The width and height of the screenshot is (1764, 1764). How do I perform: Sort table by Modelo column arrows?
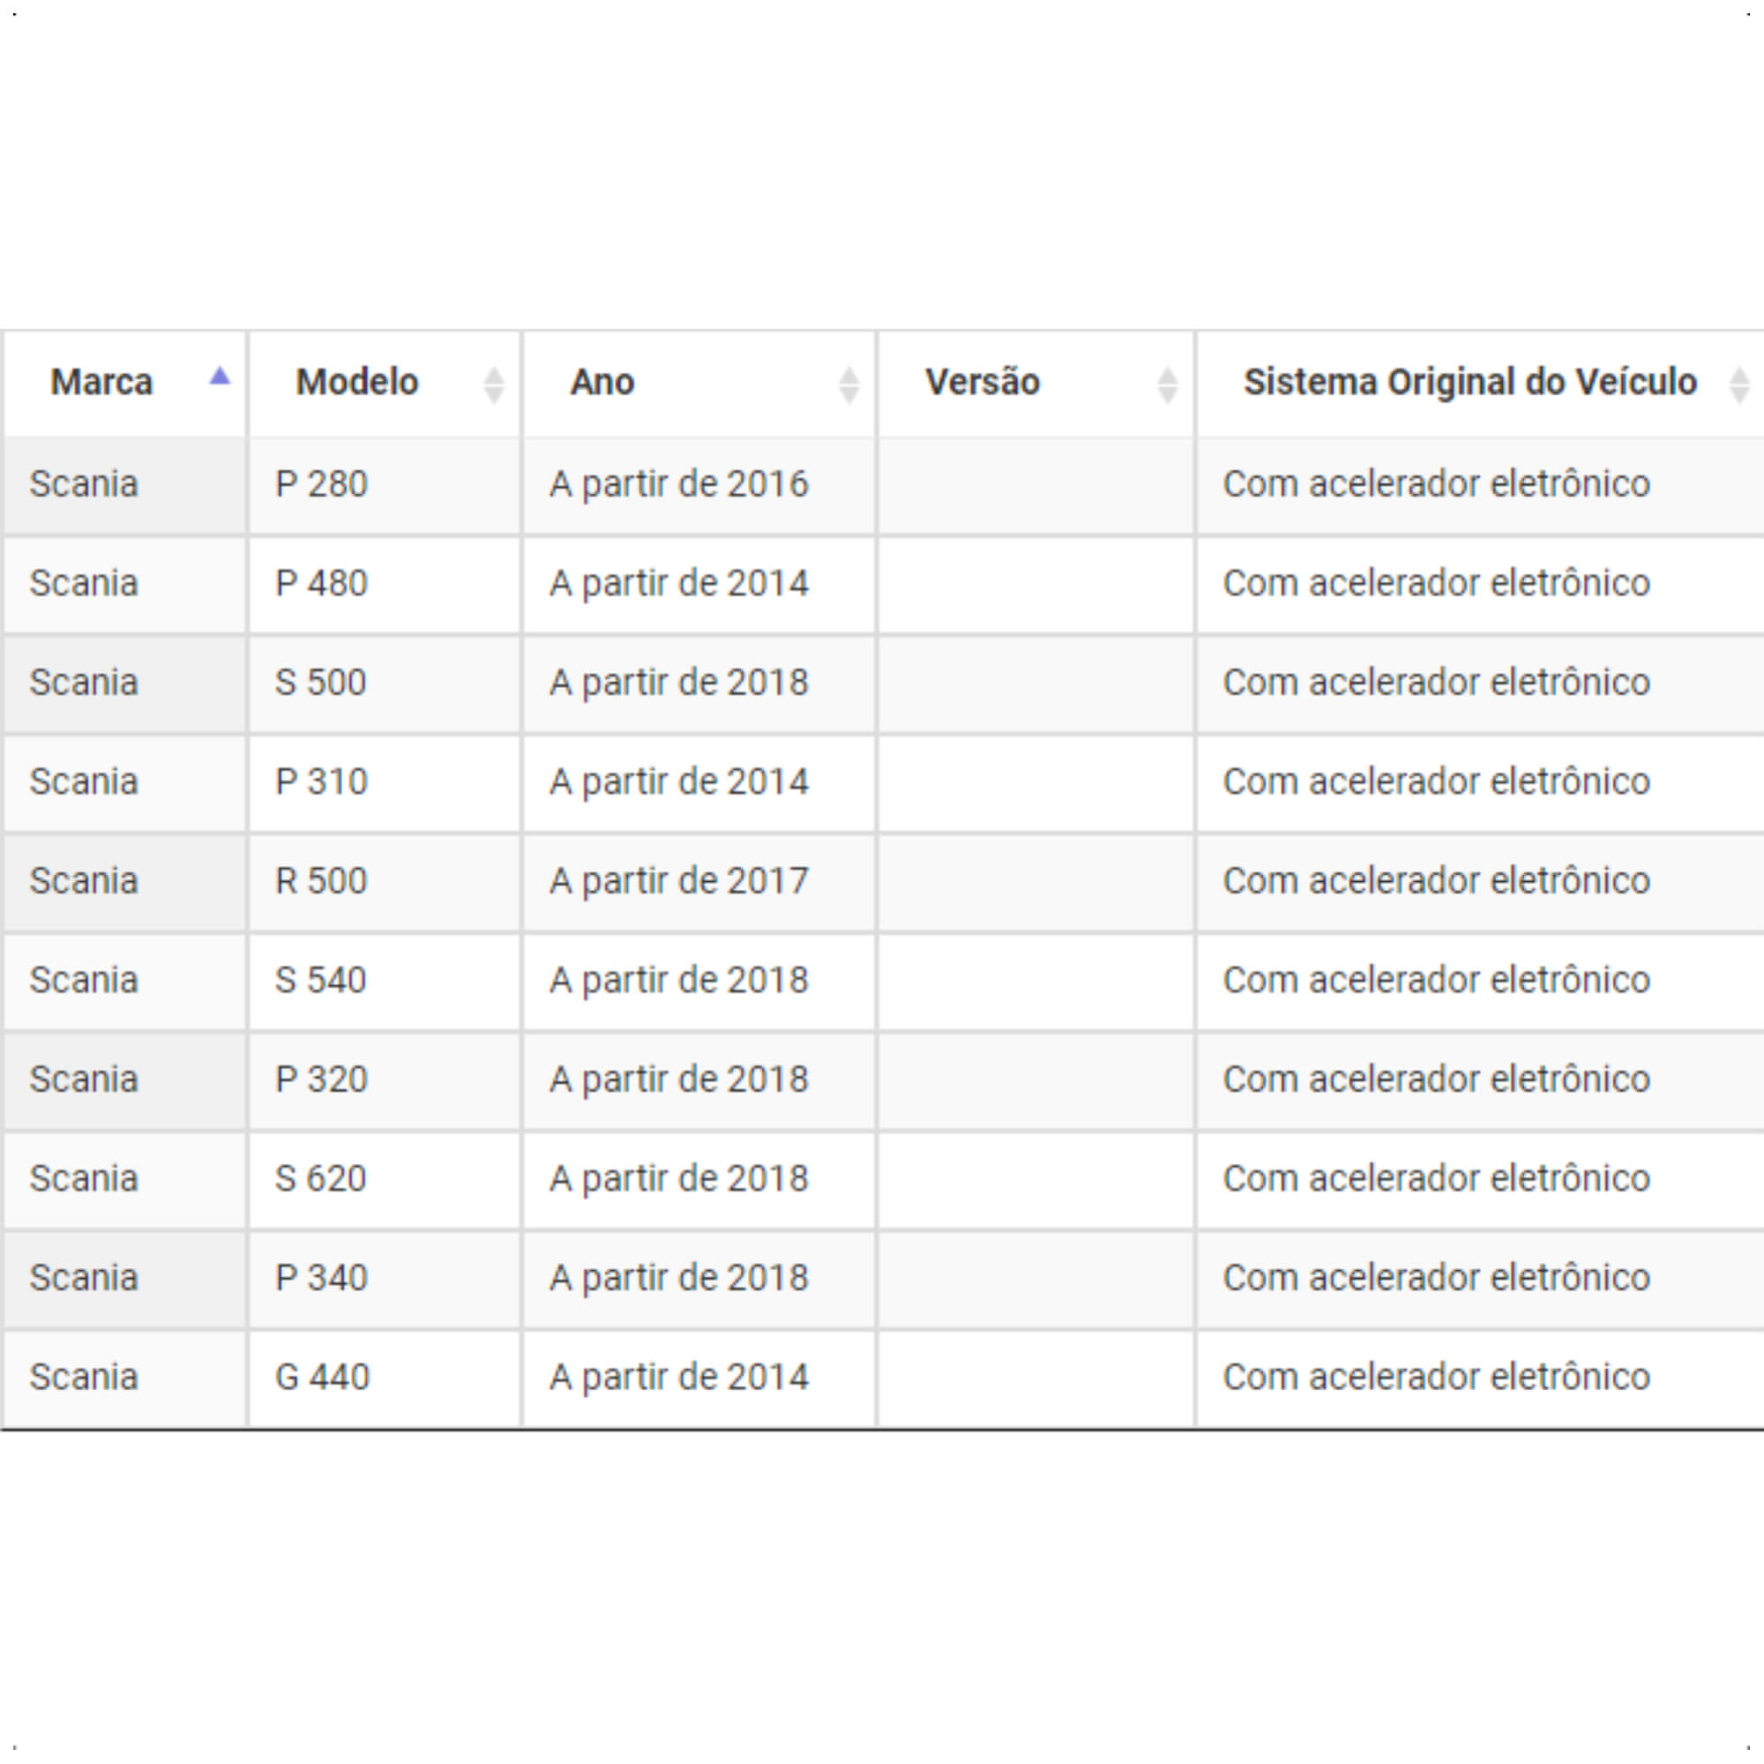(494, 385)
